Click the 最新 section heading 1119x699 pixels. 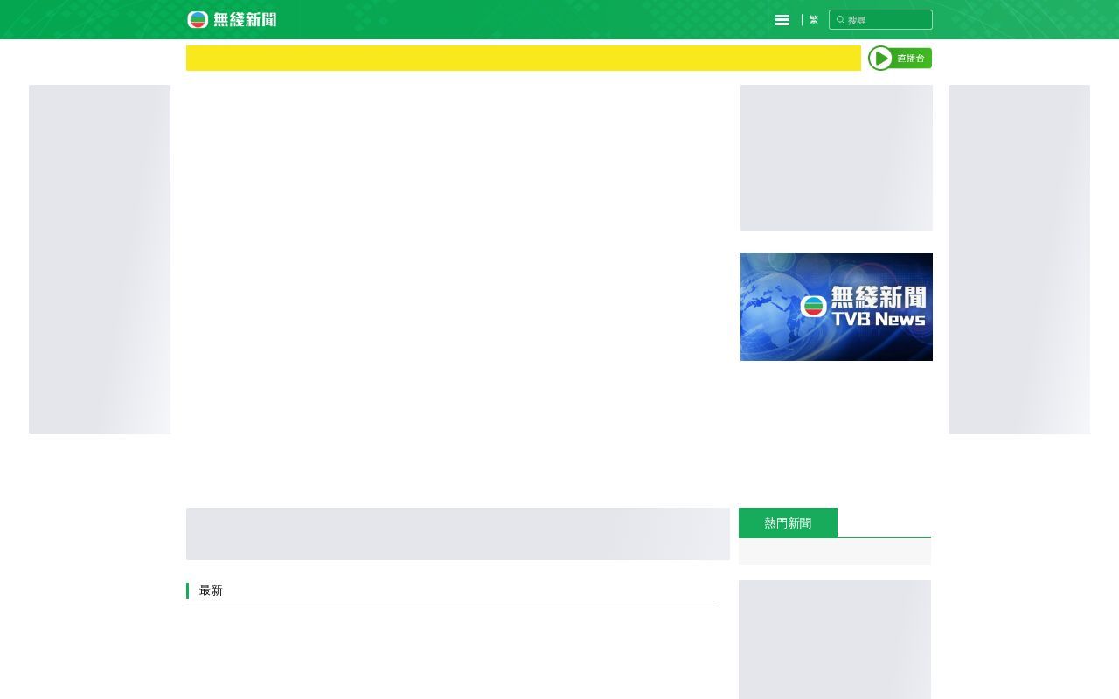(211, 591)
